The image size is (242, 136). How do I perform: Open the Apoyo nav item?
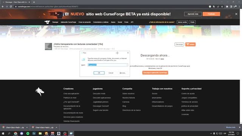(113, 22)
